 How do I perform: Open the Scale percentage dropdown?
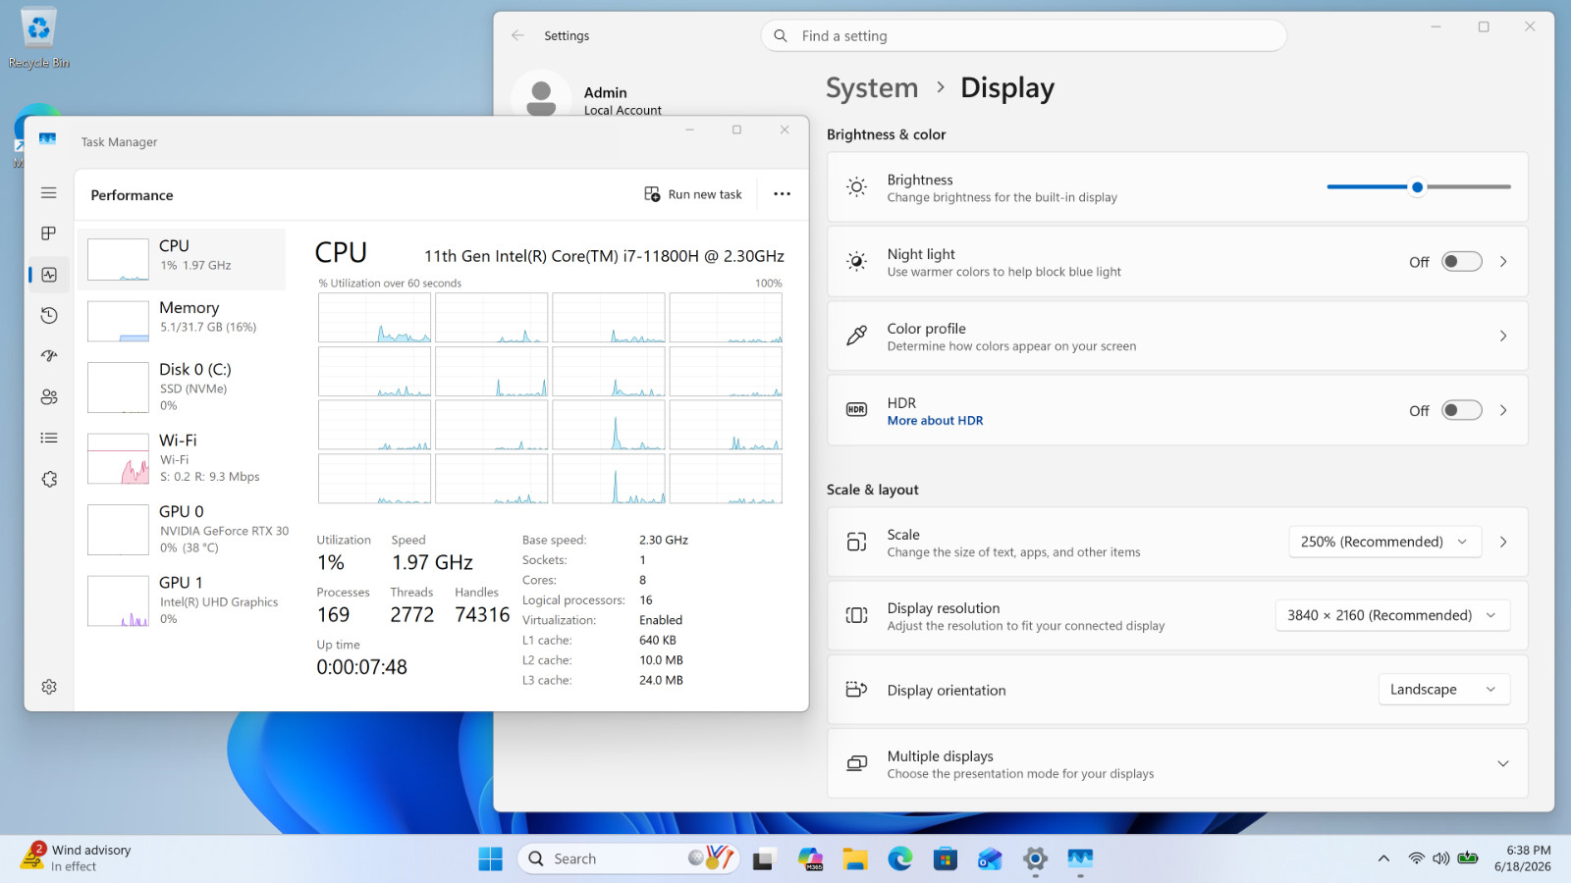coord(1384,542)
